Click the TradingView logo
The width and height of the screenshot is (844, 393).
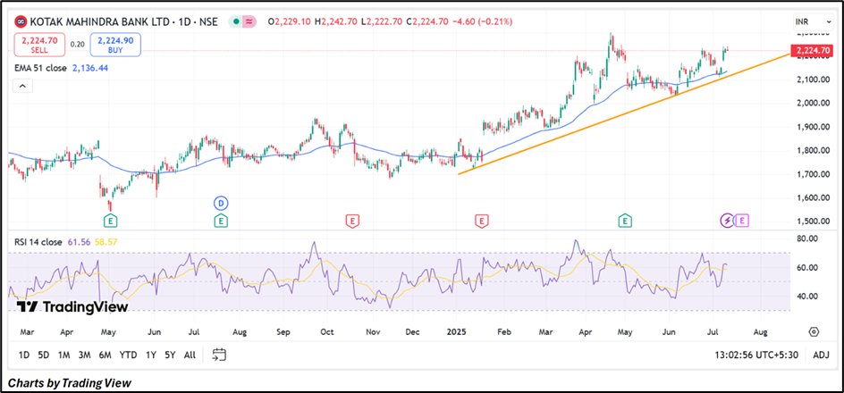coord(73,307)
